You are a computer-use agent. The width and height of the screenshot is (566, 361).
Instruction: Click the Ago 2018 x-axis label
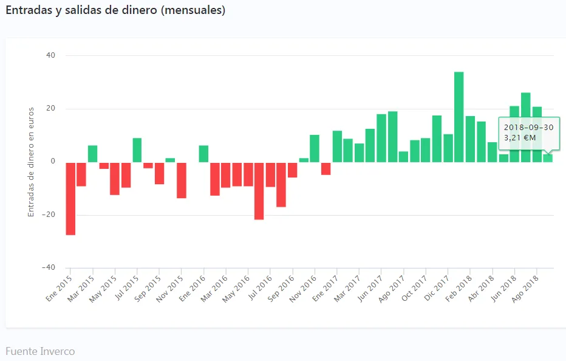click(x=527, y=287)
